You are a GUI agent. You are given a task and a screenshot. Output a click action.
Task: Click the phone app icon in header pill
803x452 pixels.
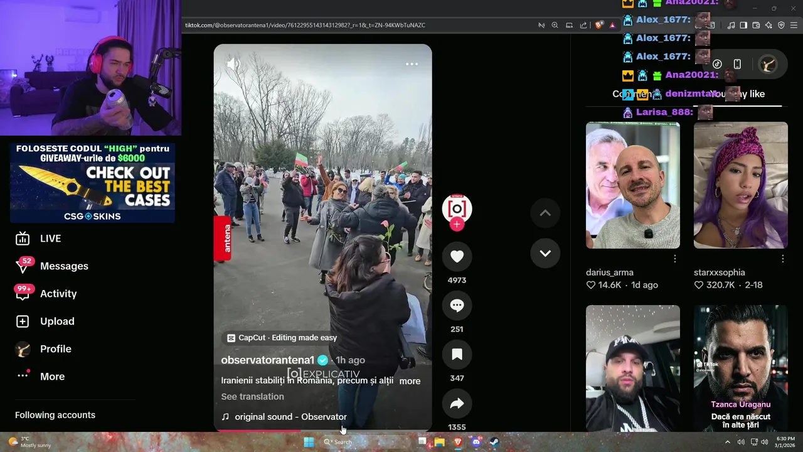[x=737, y=64]
